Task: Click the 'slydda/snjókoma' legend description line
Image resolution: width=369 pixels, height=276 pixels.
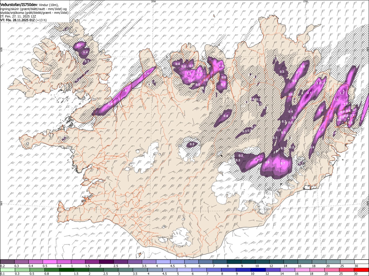Action: coord(34,13)
